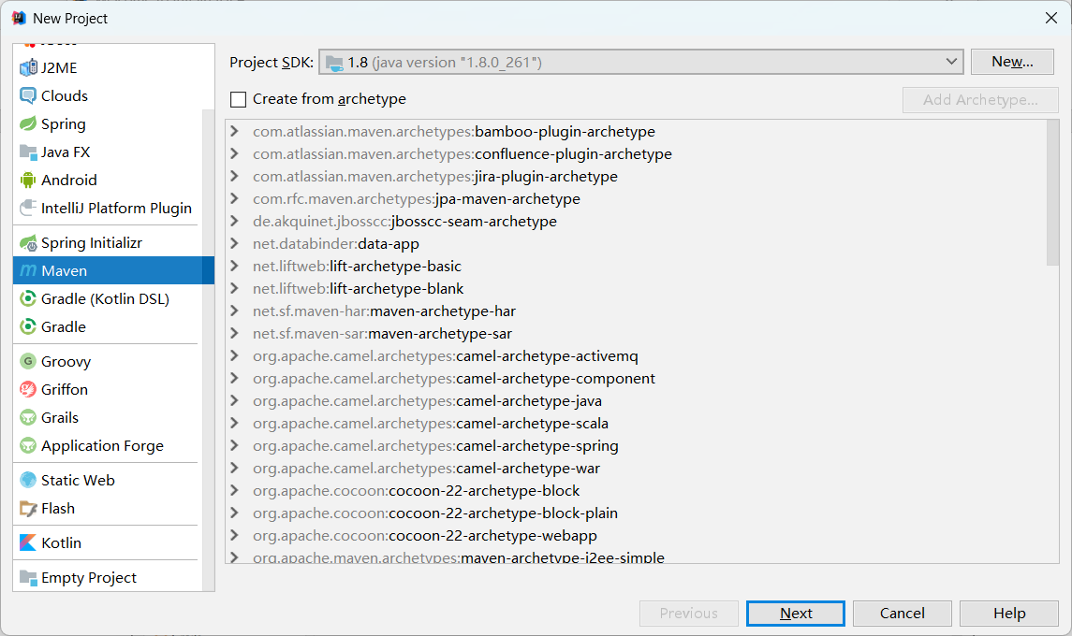Click the Application Forge icon
Screen dimensions: 1072x636
click(28, 445)
